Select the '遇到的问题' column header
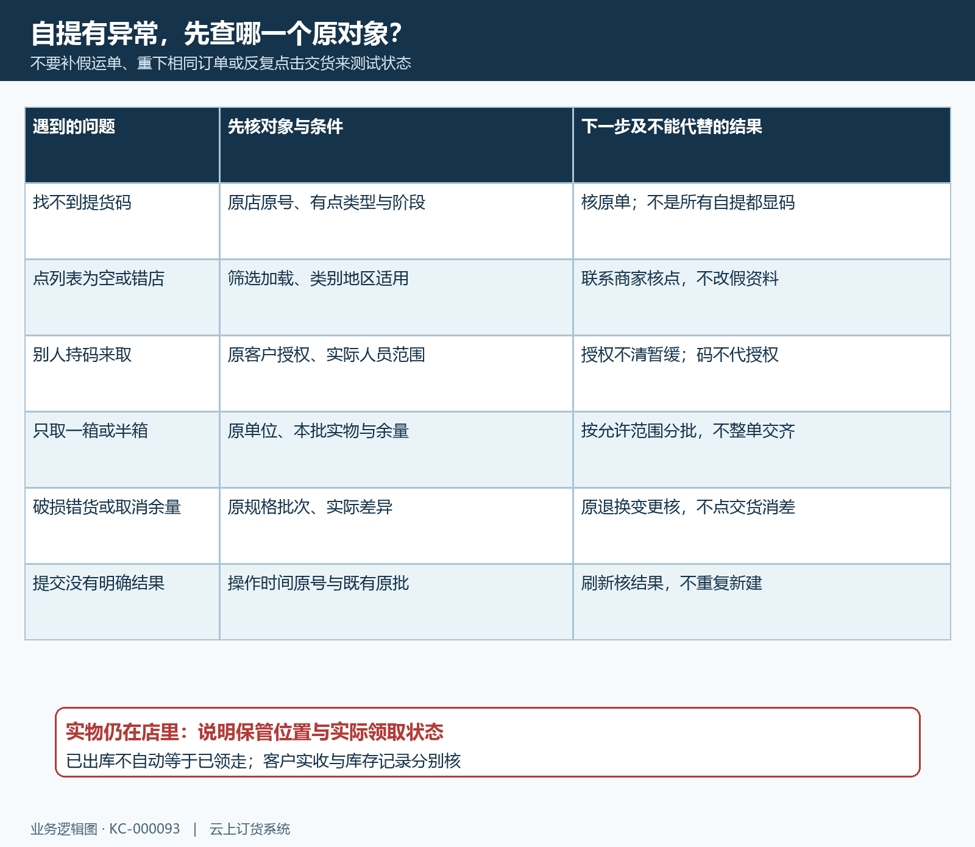Image resolution: width=975 pixels, height=847 pixels. pos(122,145)
